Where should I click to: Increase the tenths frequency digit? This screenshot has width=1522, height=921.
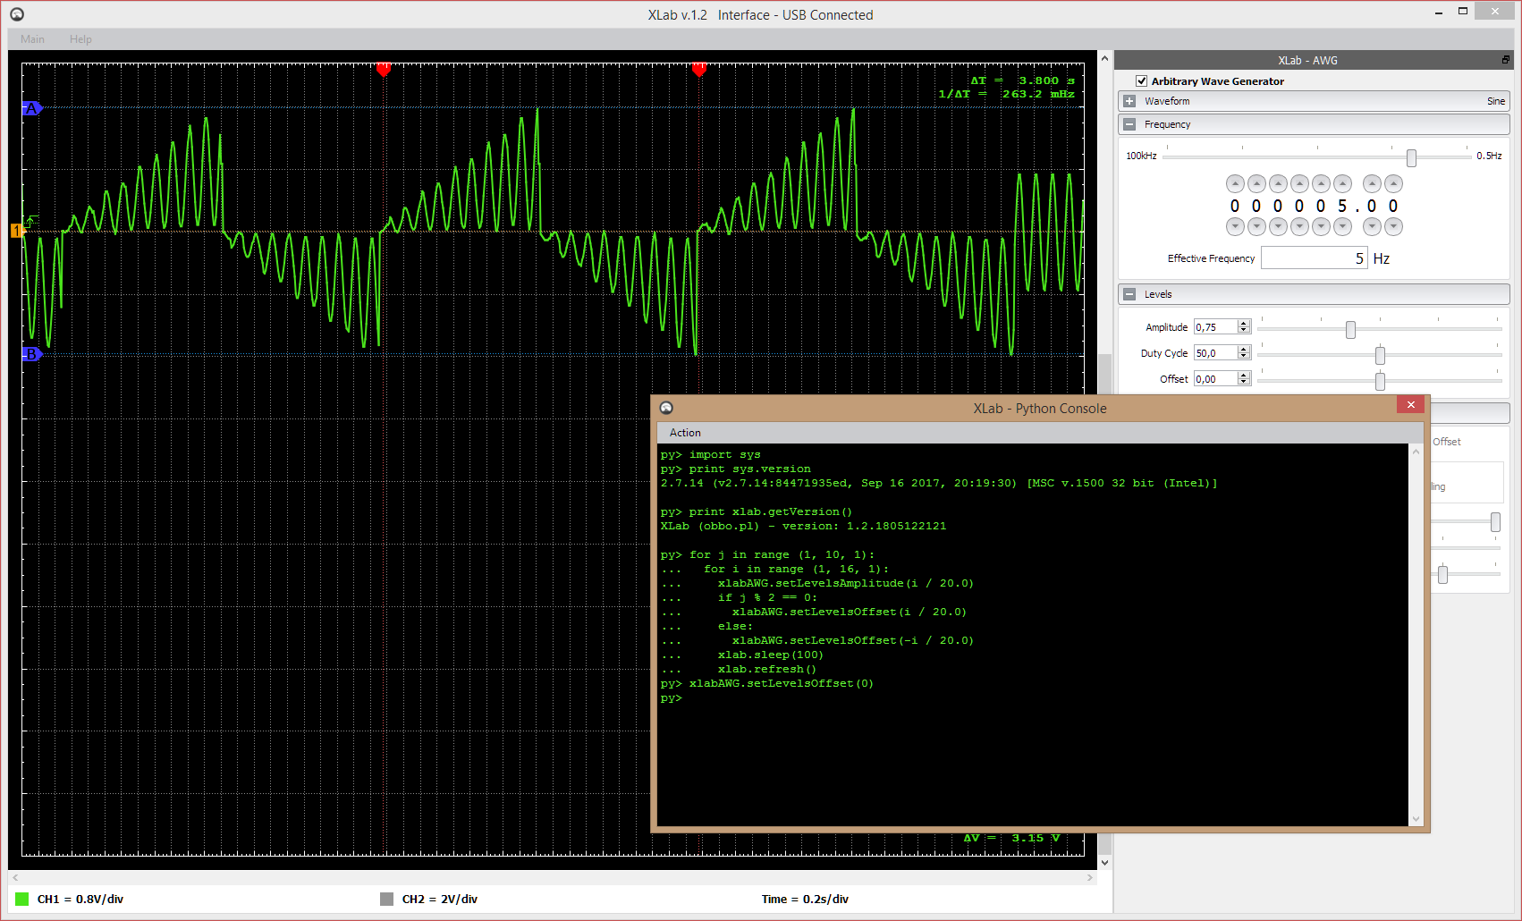pos(1372,184)
